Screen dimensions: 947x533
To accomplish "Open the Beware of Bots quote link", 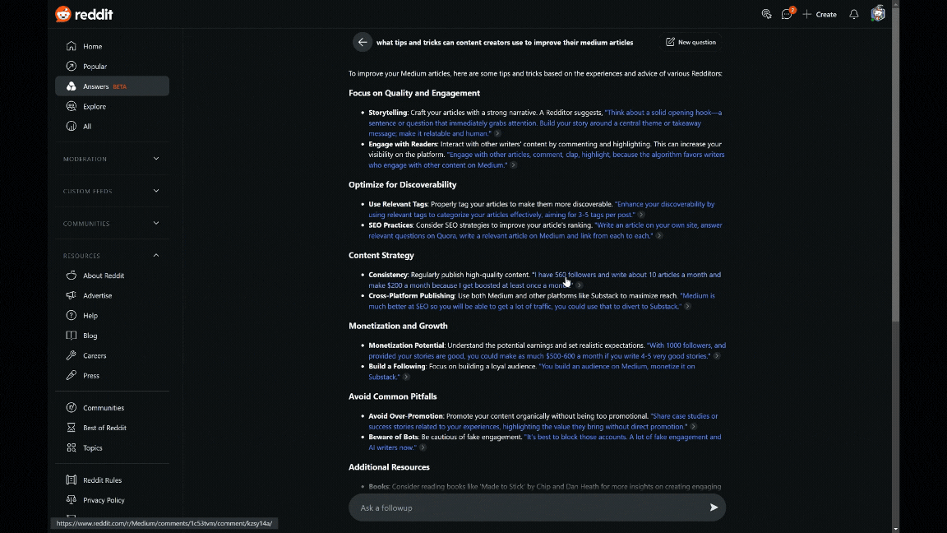I will click(x=545, y=443).
